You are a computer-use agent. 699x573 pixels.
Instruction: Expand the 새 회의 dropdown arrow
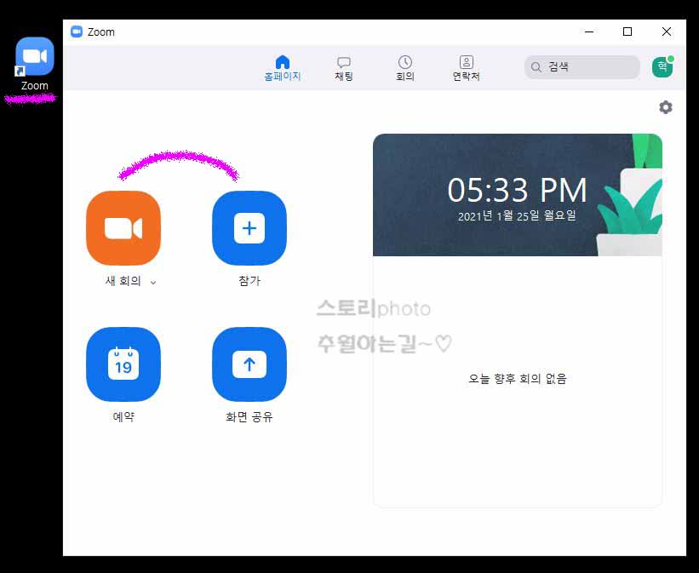pos(153,283)
